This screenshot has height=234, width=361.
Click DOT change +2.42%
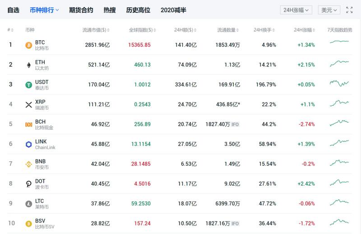pyautogui.click(x=306, y=184)
